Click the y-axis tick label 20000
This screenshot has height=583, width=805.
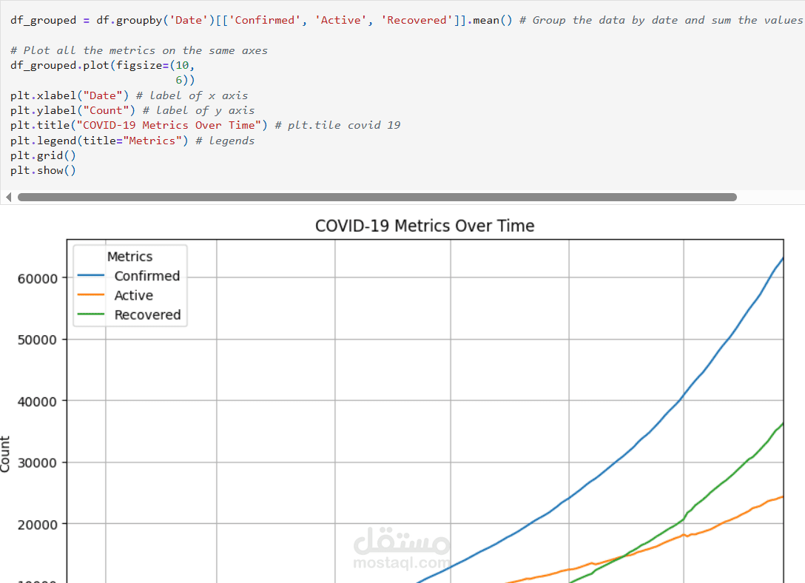[x=38, y=525]
